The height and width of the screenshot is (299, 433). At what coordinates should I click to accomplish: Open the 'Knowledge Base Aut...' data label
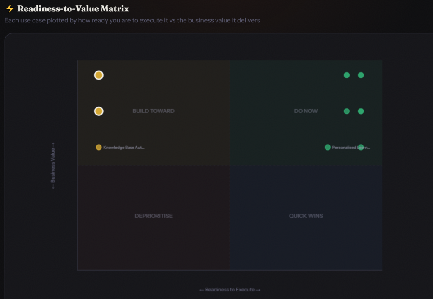(124, 148)
